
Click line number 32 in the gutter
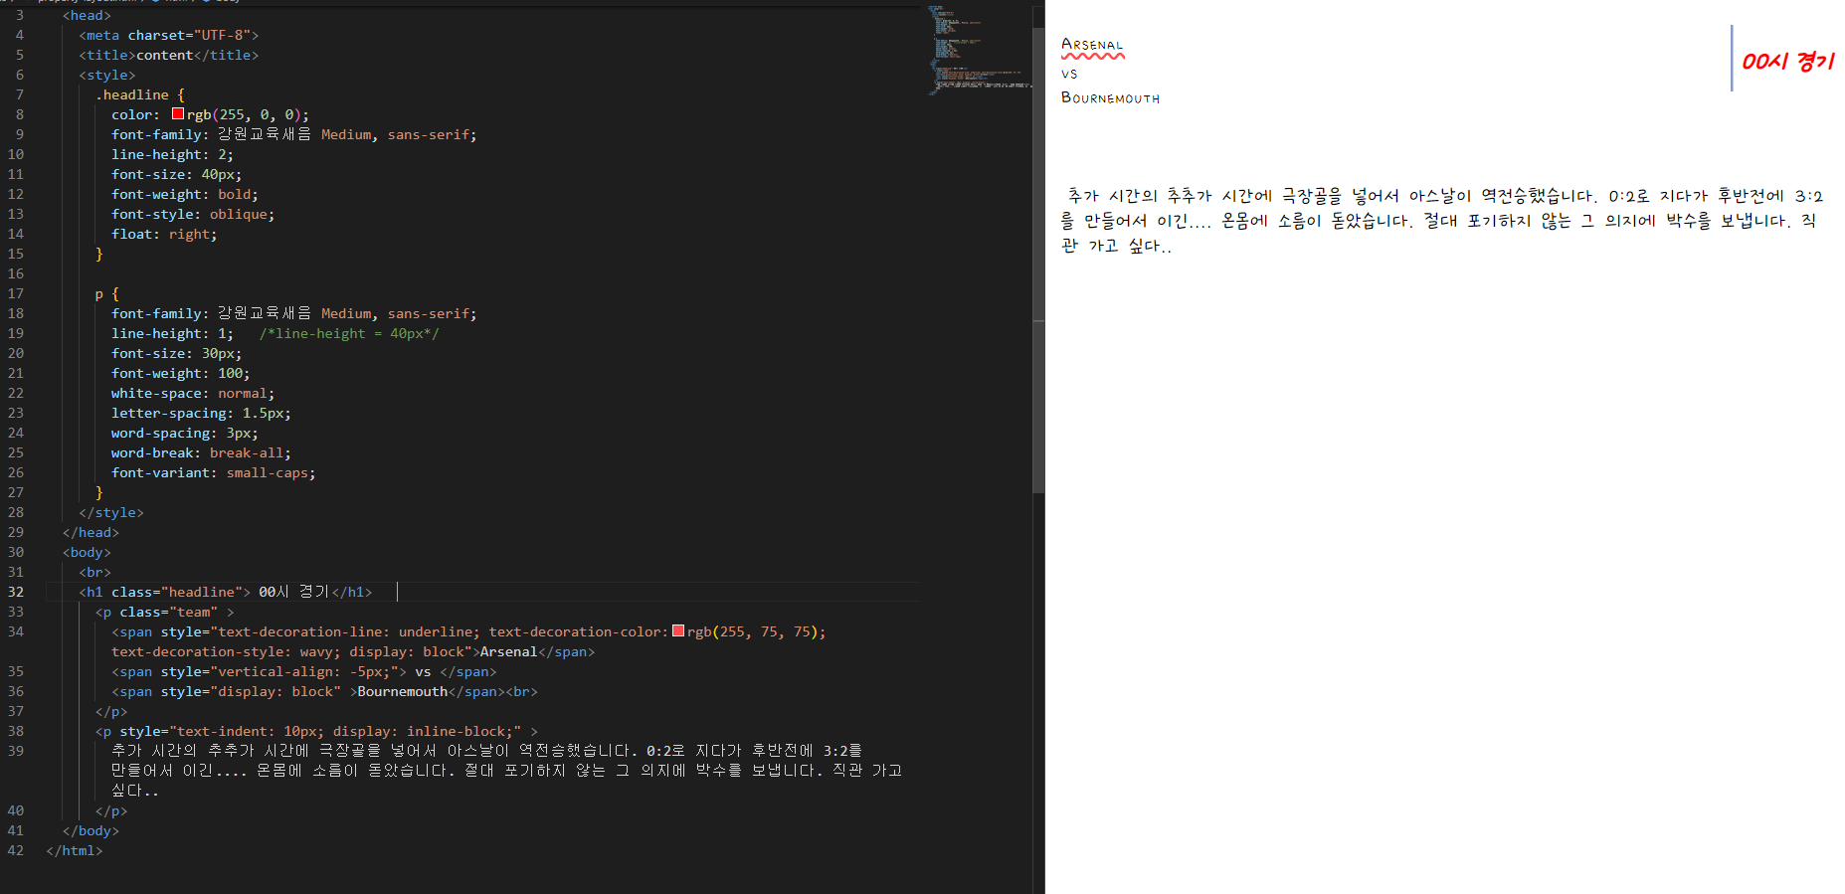(x=16, y=592)
